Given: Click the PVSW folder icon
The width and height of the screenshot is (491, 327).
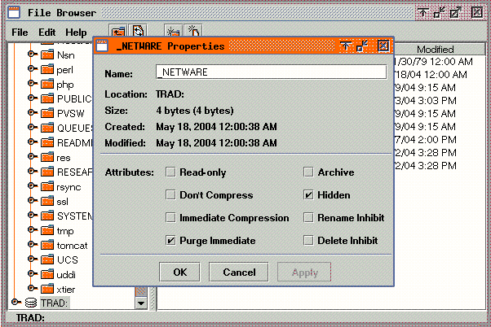Looking at the screenshot, I should [x=47, y=113].
